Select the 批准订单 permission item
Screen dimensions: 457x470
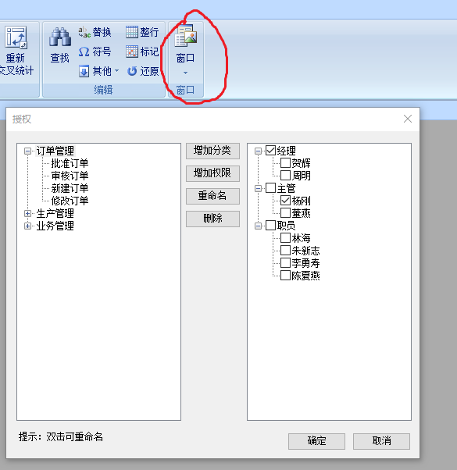tap(70, 163)
